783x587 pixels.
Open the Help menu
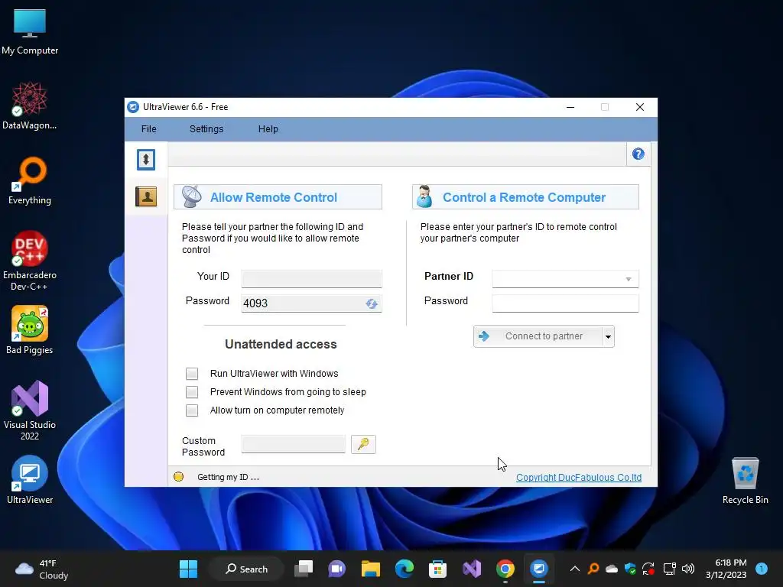point(268,128)
